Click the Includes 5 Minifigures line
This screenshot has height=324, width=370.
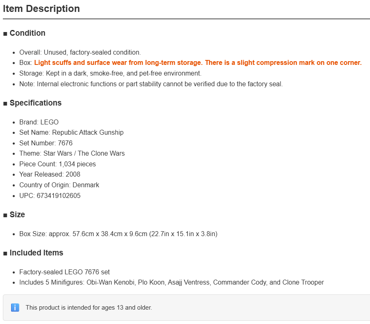[x=171, y=283]
